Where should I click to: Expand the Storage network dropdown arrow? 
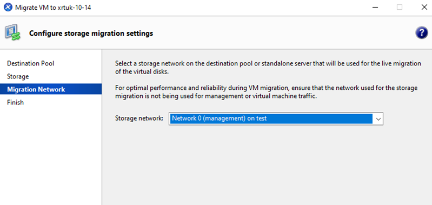tap(378, 119)
